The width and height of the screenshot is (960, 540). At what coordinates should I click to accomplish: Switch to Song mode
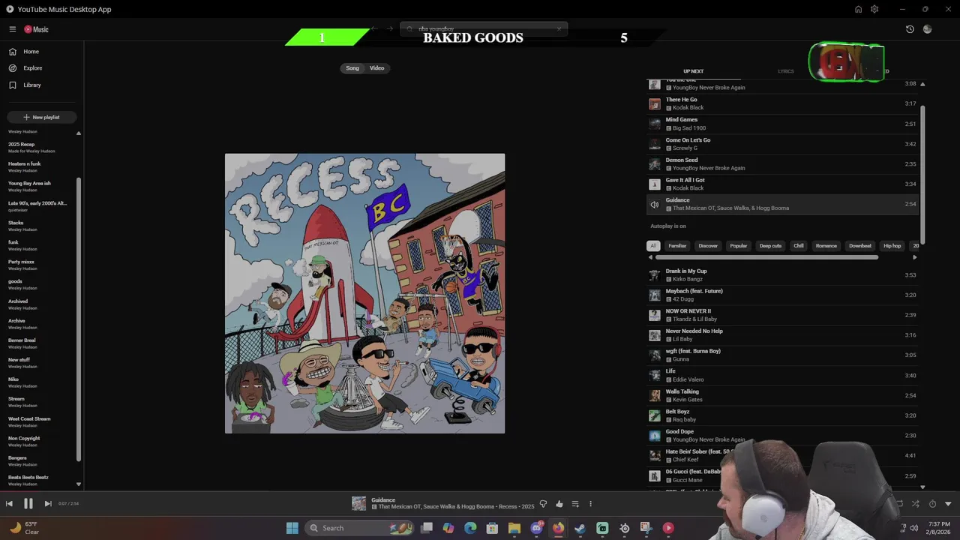352,68
